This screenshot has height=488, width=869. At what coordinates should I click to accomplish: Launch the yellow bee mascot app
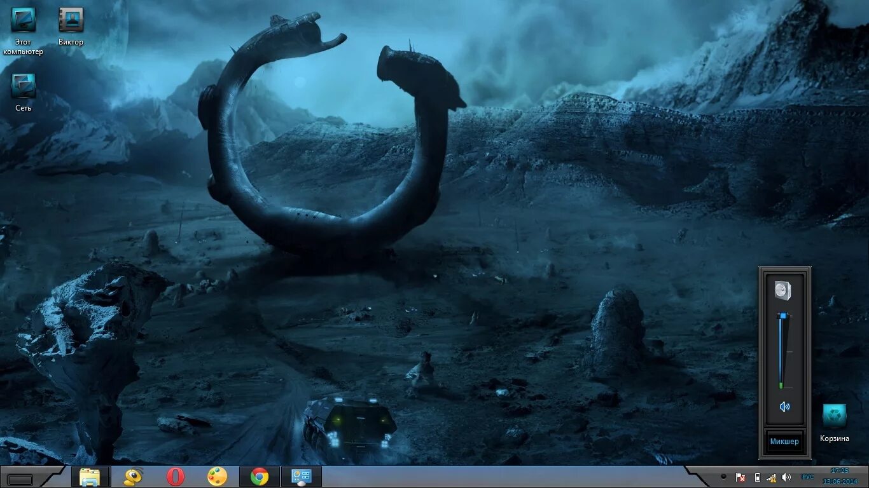(133, 477)
